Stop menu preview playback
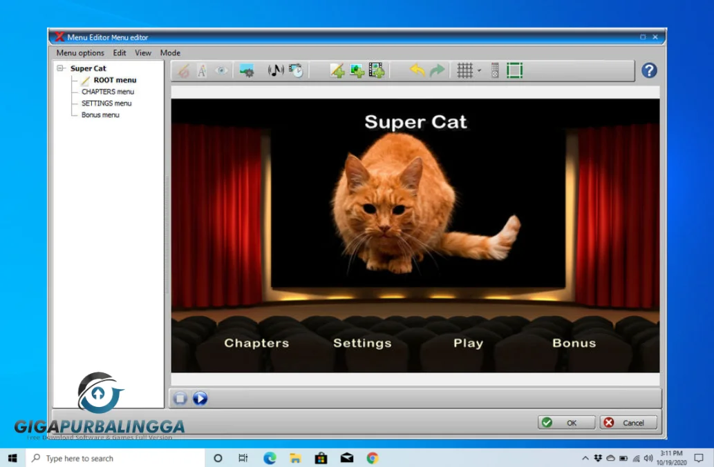The width and height of the screenshot is (714, 467). point(180,399)
